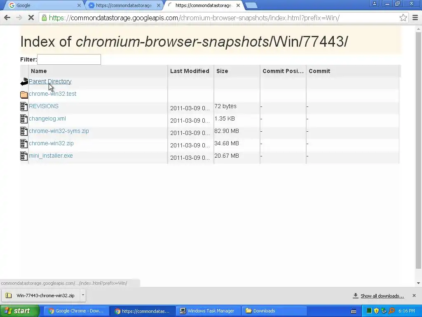Click the Commit Posi... column header

coord(283,71)
